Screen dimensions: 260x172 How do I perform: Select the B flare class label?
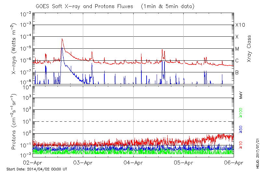pos(237,72)
